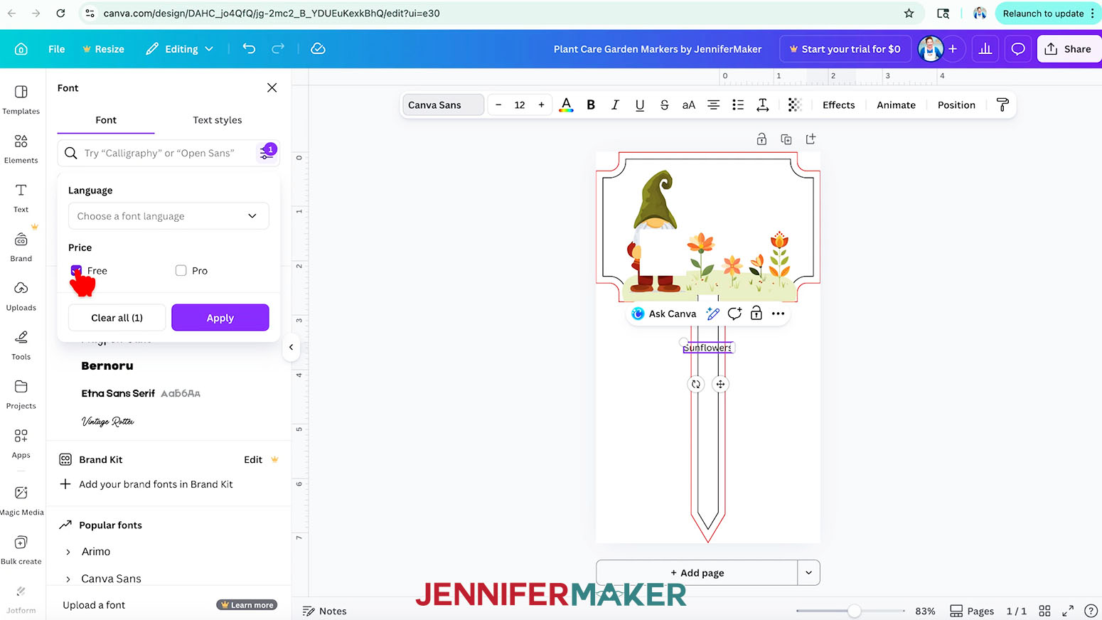Viewport: 1102px width, 620px height.
Task: Open the Resize menu
Action: (103, 49)
